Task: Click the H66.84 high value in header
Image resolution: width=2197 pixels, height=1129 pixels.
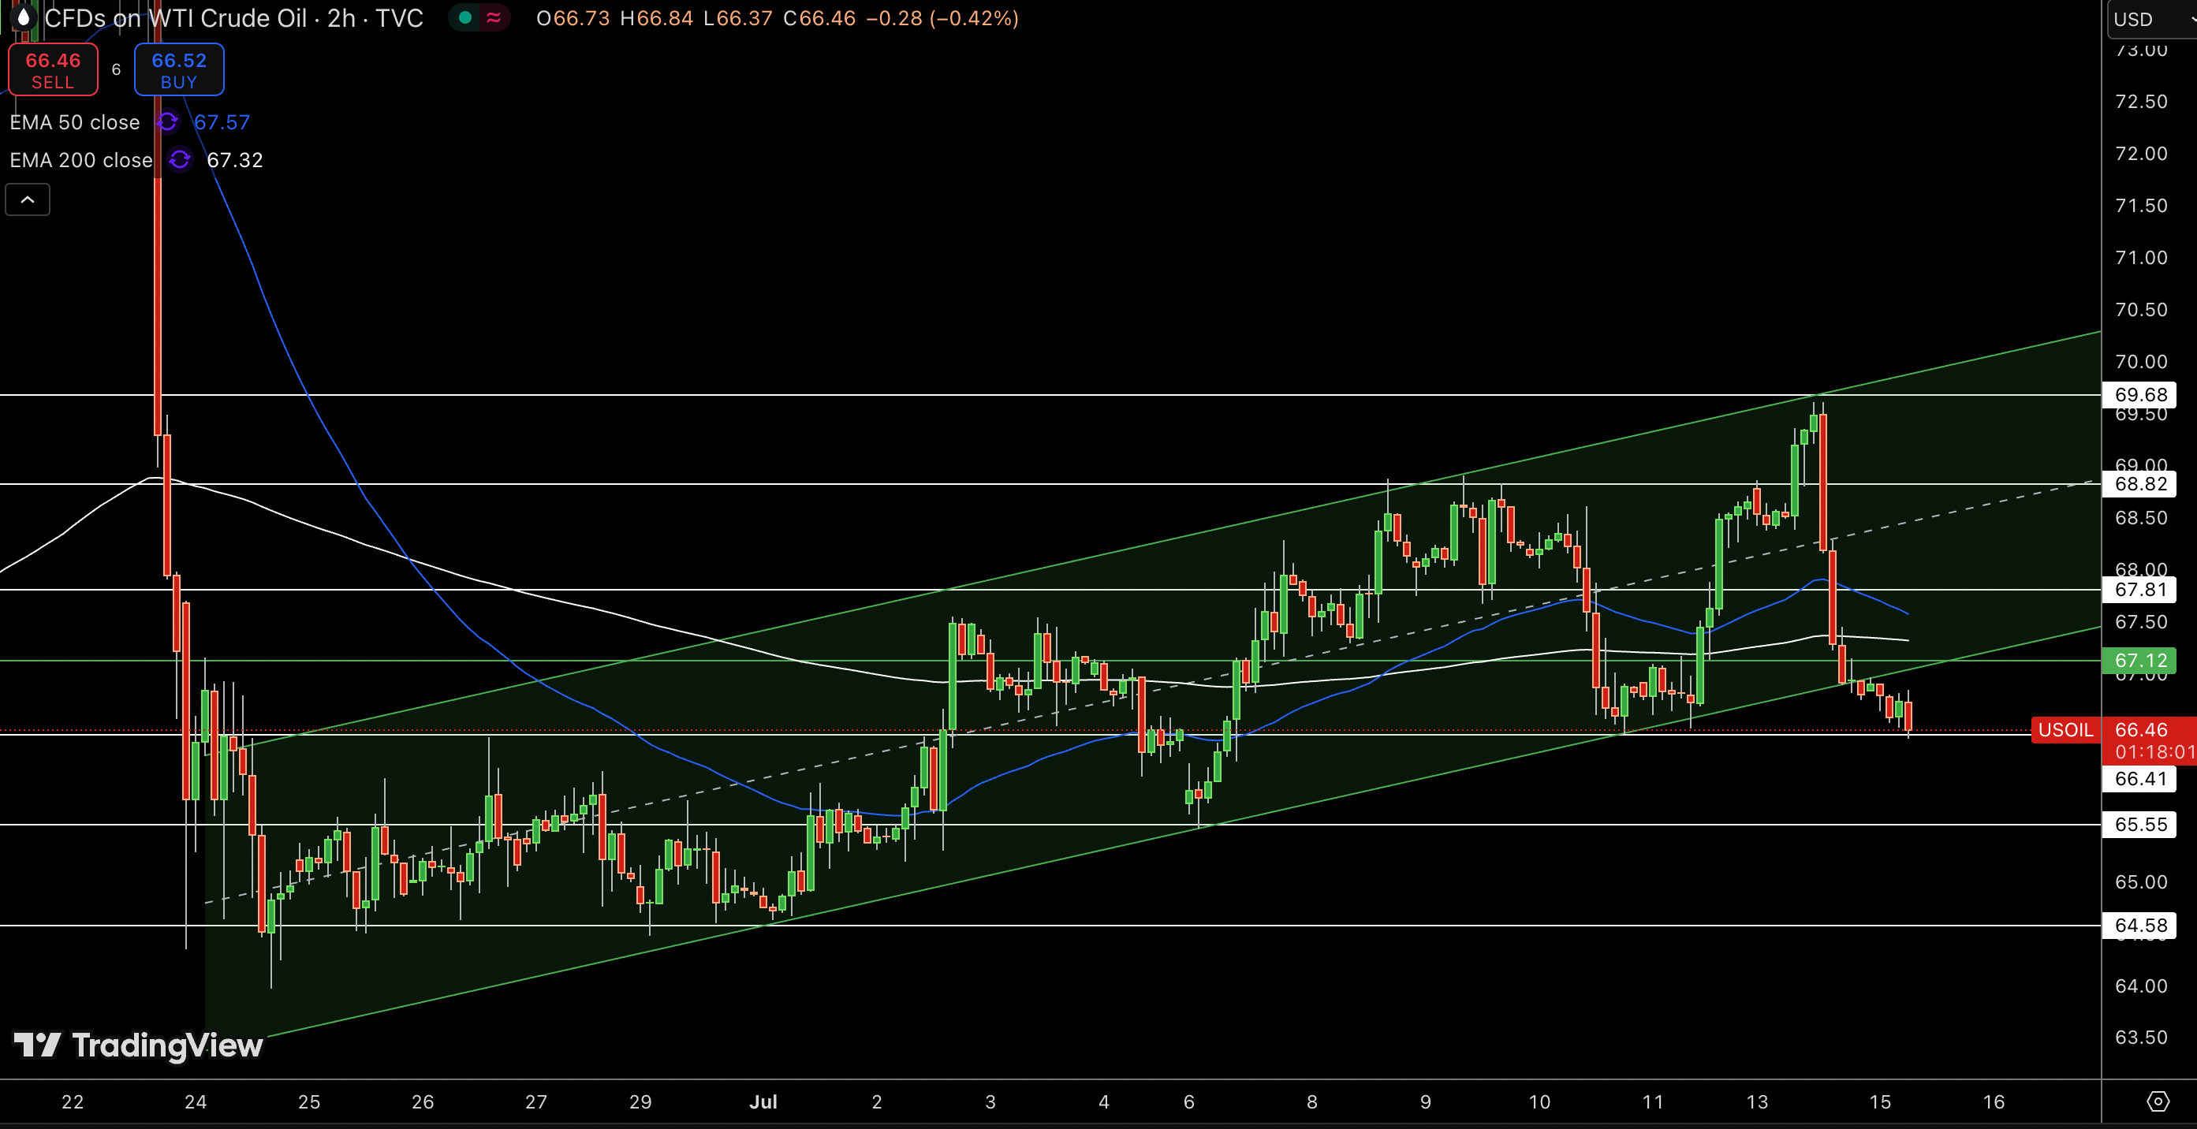Action: tap(657, 18)
